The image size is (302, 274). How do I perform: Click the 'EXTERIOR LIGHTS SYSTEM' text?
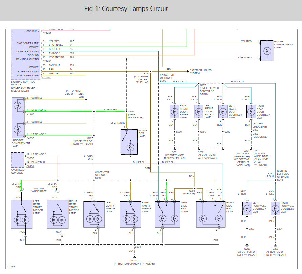click(x=200, y=72)
